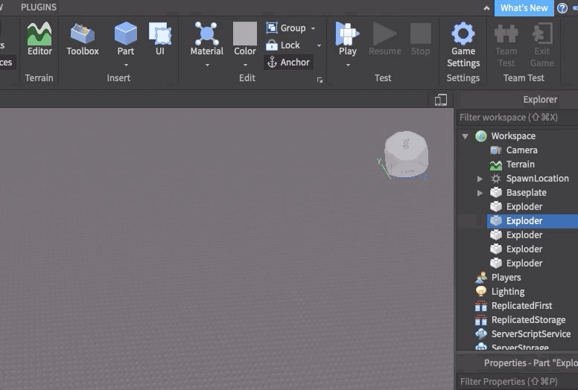The image size is (578, 390).
Task: Open the Material dropdown arrow
Action: click(207, 65)
